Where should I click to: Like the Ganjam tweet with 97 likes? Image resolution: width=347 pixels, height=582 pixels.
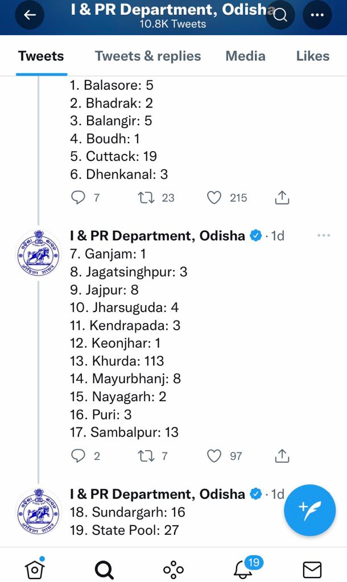coord(214,456)
